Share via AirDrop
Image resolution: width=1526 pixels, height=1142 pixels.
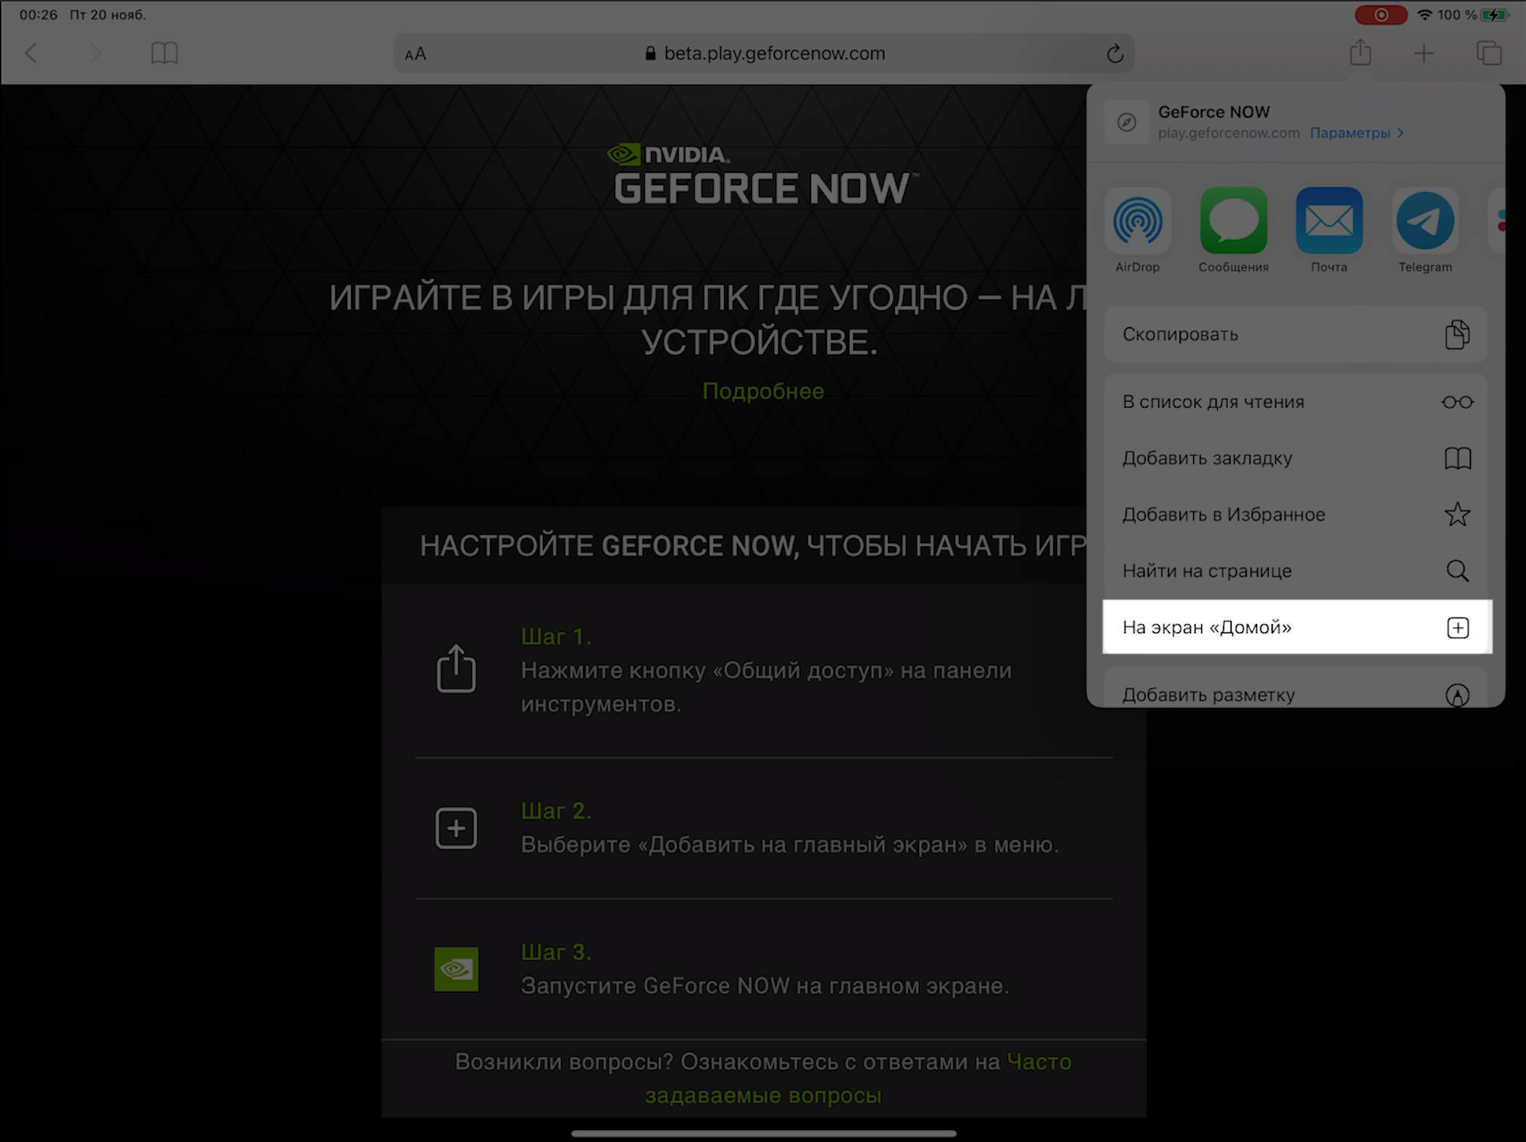tap(1137, 230)
